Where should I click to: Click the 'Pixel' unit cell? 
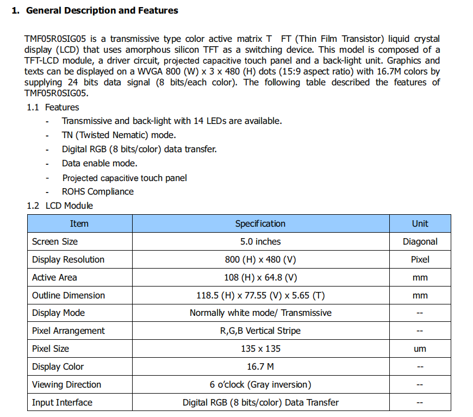(x=420, y=259)
